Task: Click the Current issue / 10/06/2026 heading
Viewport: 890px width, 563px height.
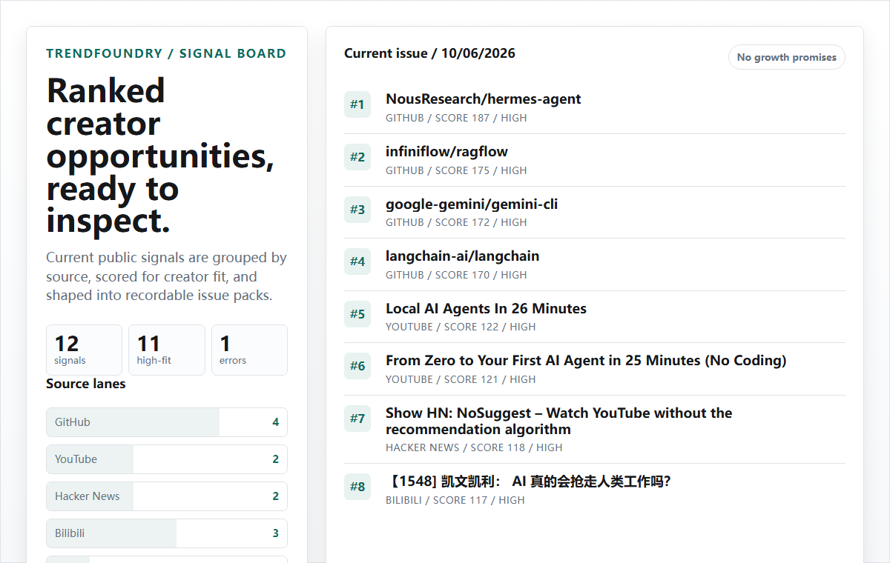Action: pyautogui.click(x=429, y=53)
